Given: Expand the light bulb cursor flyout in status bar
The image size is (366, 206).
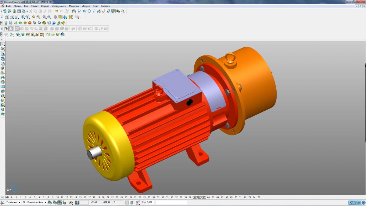Looking at the screenshot, I should (x=71, y=202).
